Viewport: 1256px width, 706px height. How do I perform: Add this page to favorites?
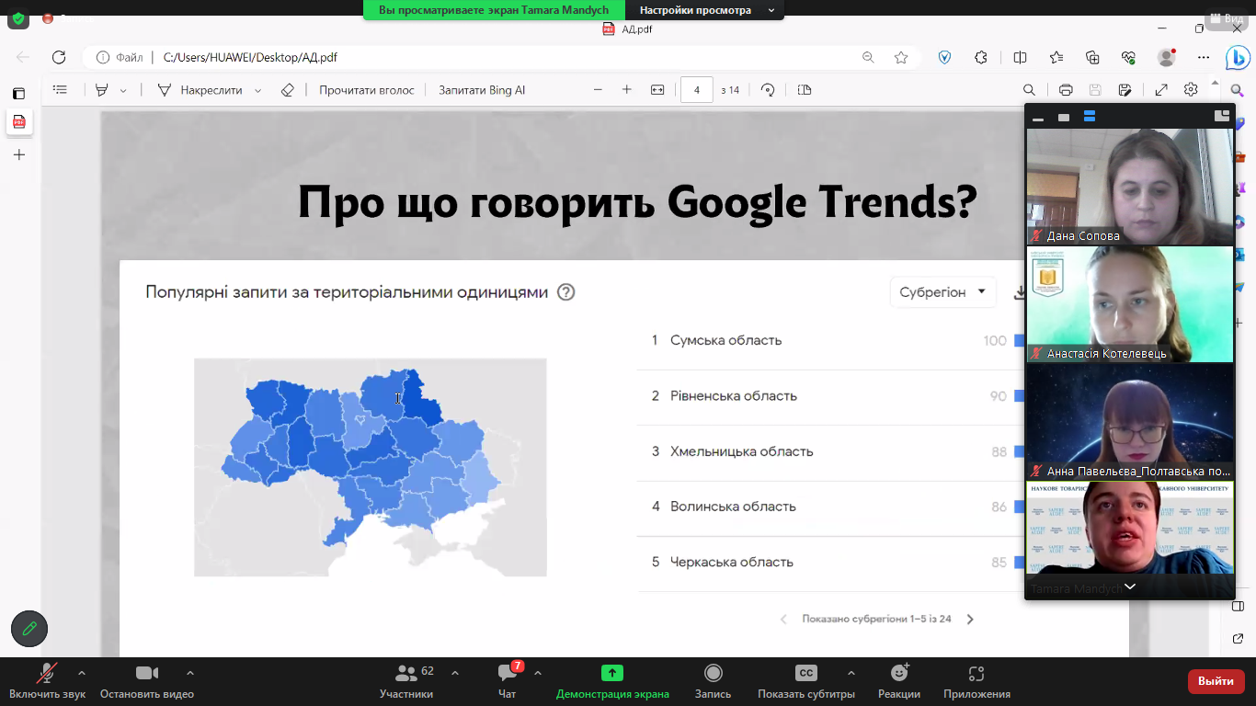tap(901, 57)
